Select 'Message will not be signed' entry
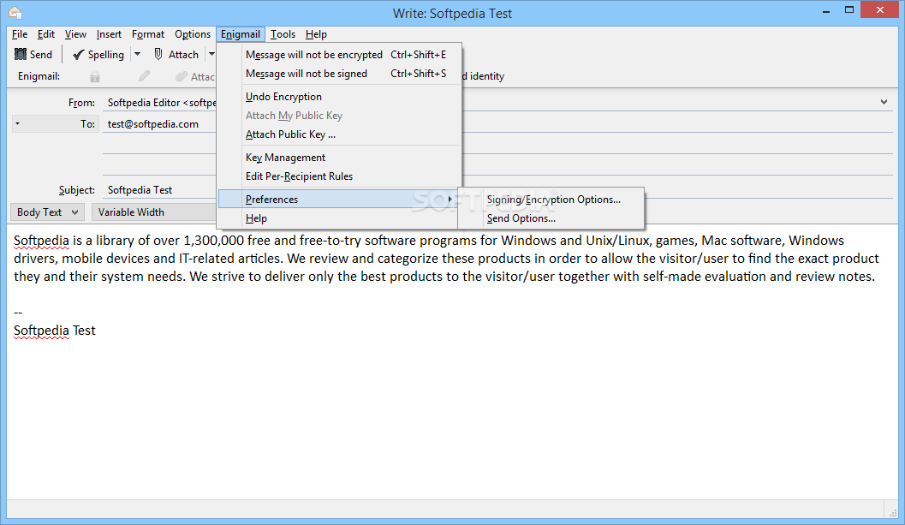Image resolution: width=905 pixels, height=525 pixels. [339, 74]
